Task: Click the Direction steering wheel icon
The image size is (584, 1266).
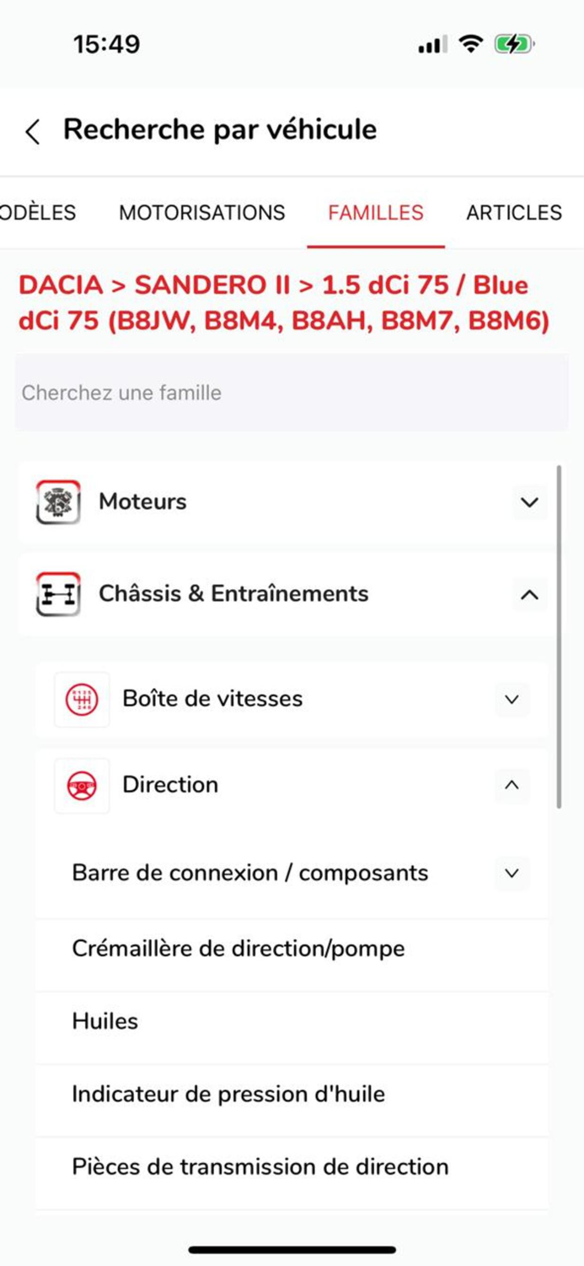Action: (81, 785)
